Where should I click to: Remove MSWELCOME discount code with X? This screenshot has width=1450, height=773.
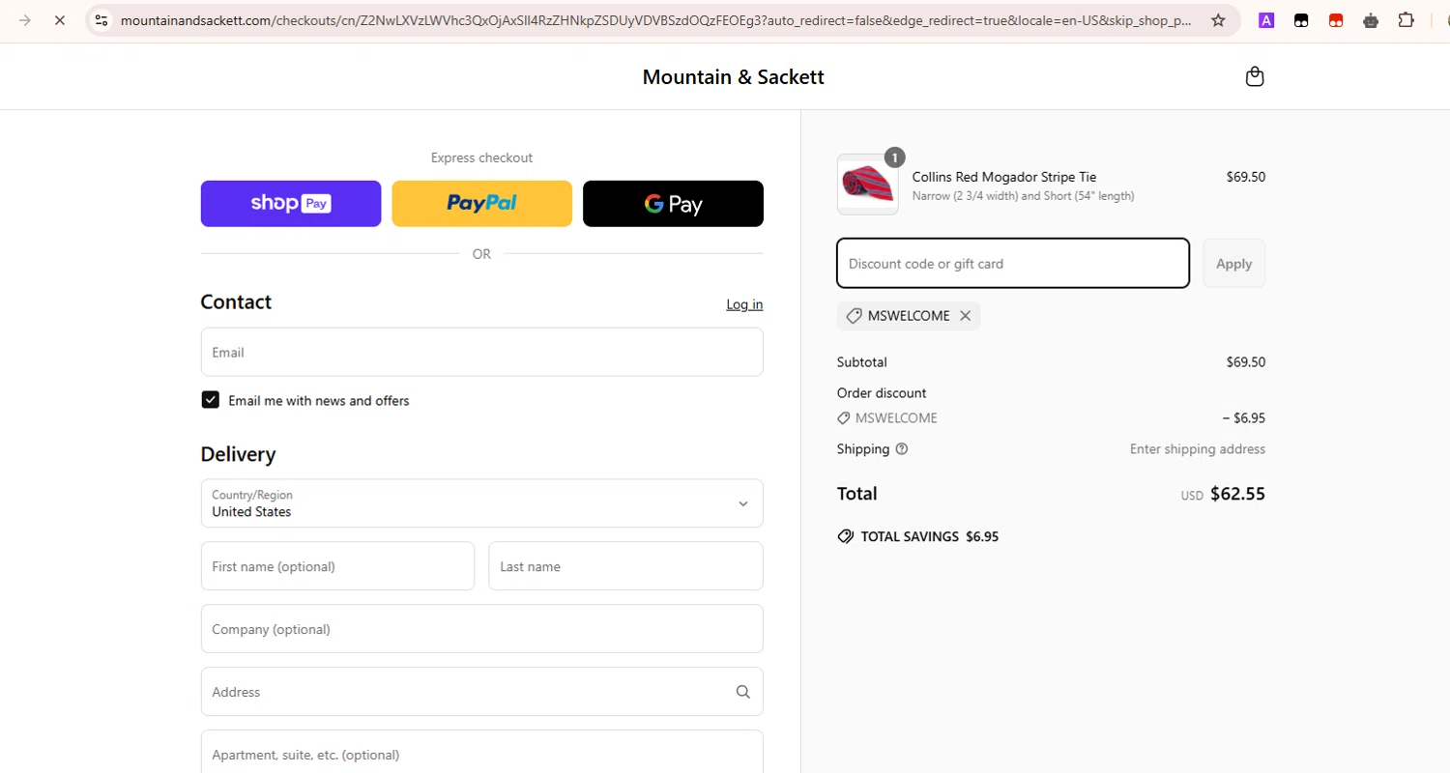tap(965, 316)
